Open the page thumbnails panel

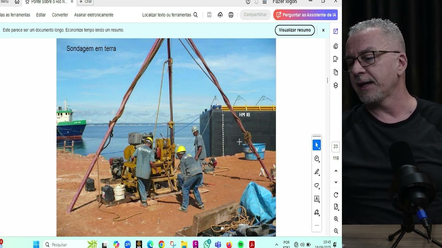coord(336,72)
